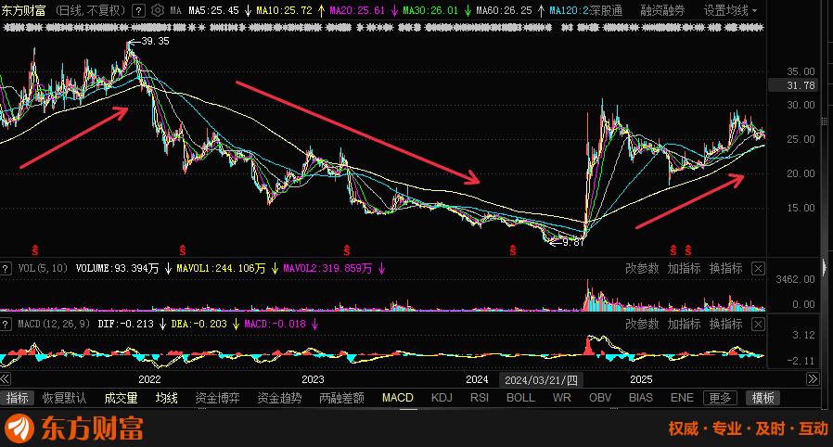
Task: Switch to the KDJ indicator
Action: 442,398
